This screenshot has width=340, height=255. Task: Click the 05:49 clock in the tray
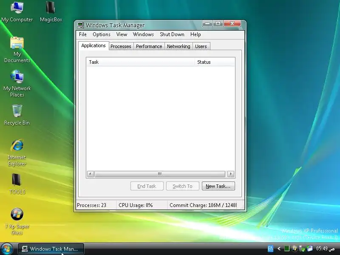(325, 249)
